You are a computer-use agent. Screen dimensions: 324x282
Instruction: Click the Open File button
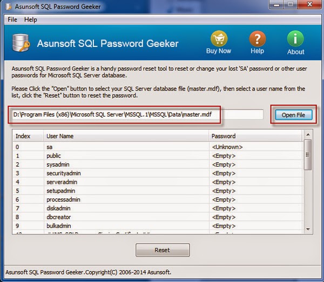pos(293,115)
